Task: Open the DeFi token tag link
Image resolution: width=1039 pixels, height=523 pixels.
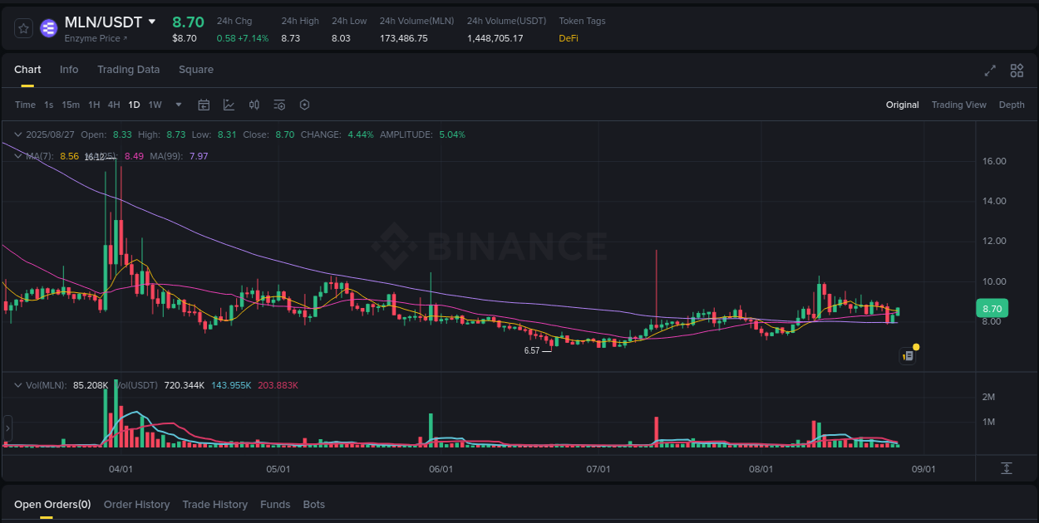Action: (569, 37)
